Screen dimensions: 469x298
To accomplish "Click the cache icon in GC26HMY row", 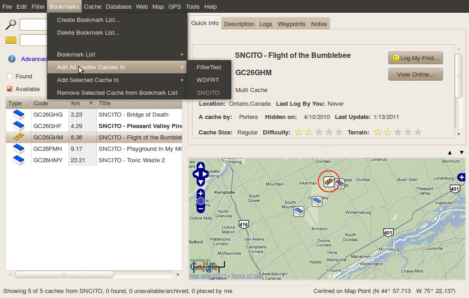I will (19, 160).
